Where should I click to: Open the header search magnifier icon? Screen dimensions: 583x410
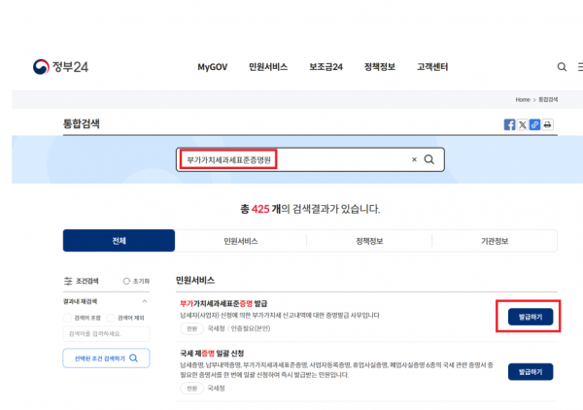(562, 67)
